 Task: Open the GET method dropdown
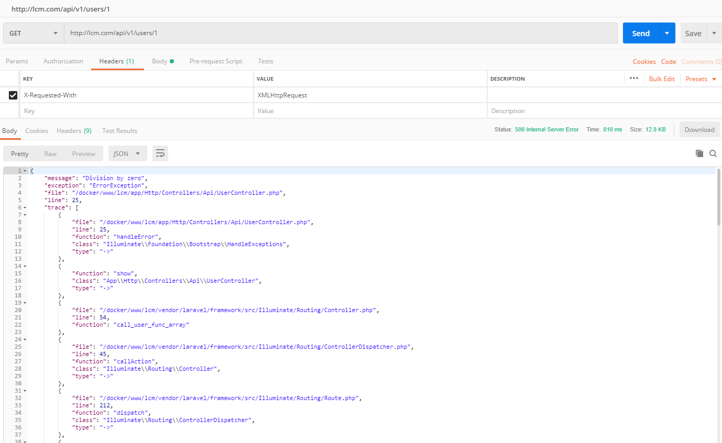(x=34, y=33)
